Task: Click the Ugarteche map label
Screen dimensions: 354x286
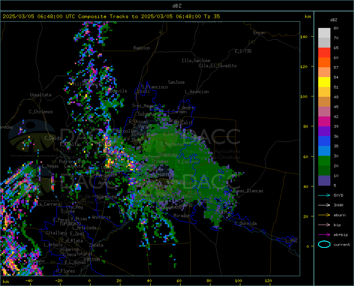Action: tap(106, 197)
